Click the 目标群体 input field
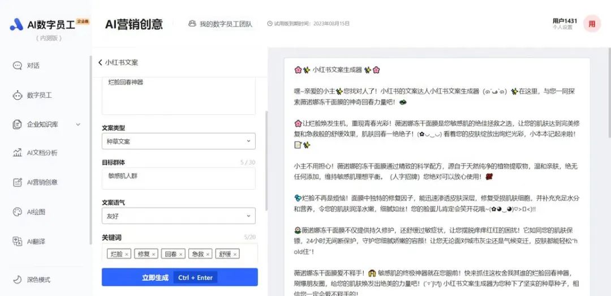The image size is (611, 296). [x=178, y=178]
